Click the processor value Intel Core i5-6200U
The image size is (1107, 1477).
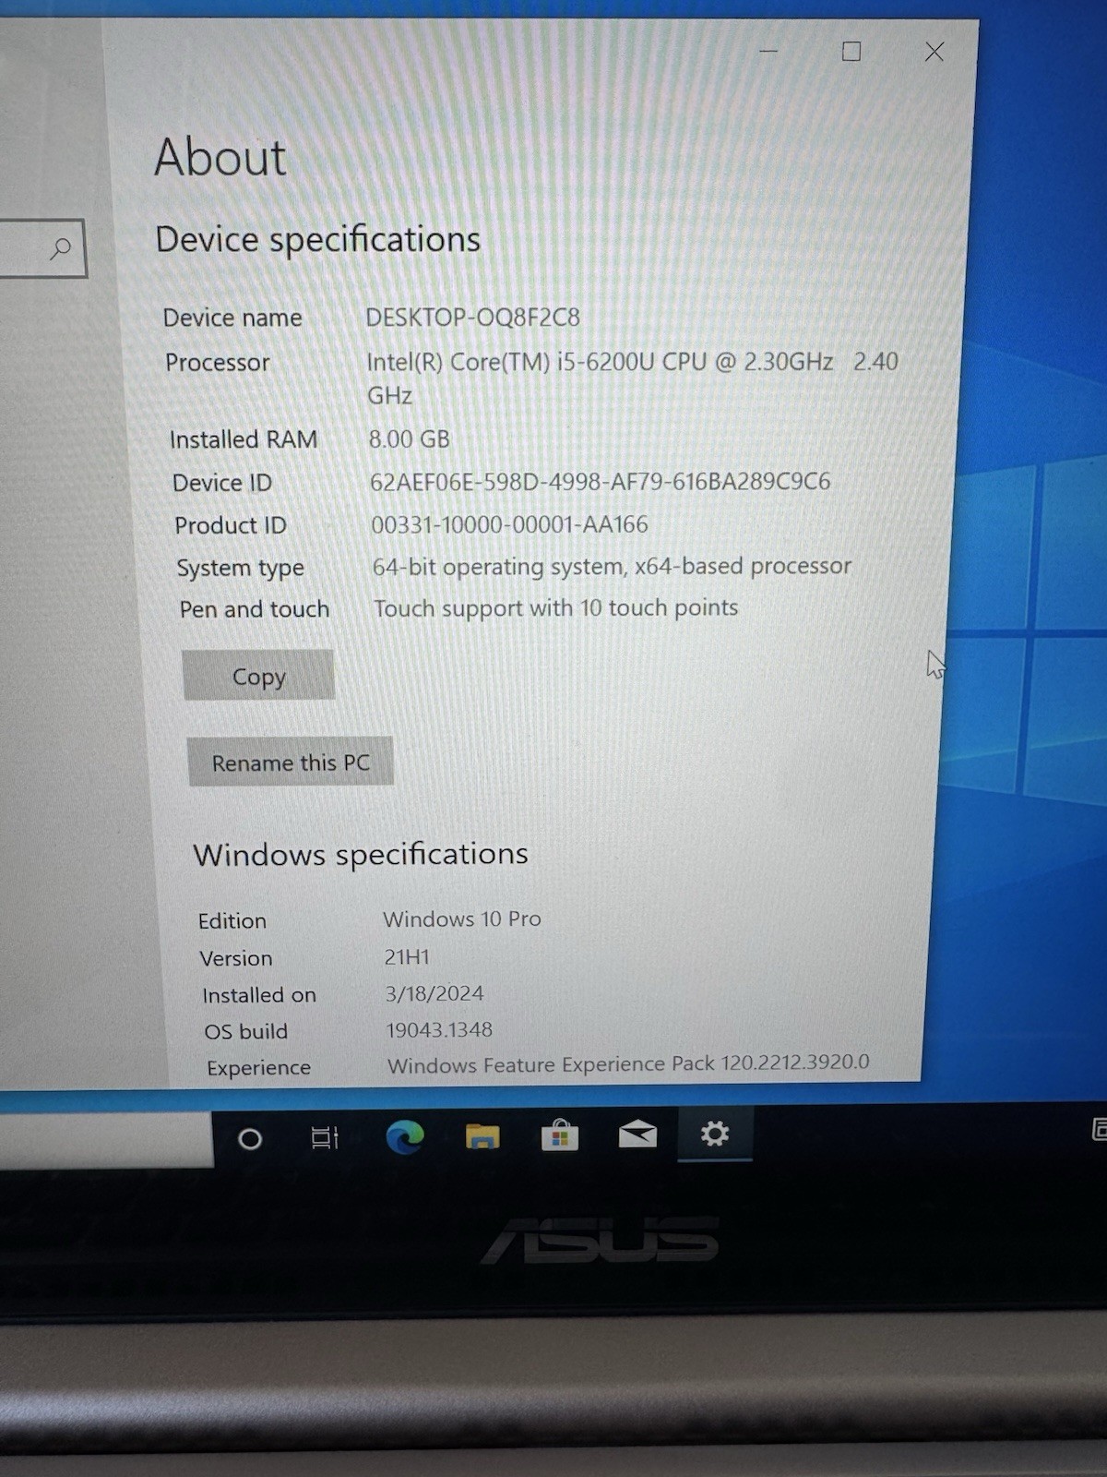coord(632,378)
